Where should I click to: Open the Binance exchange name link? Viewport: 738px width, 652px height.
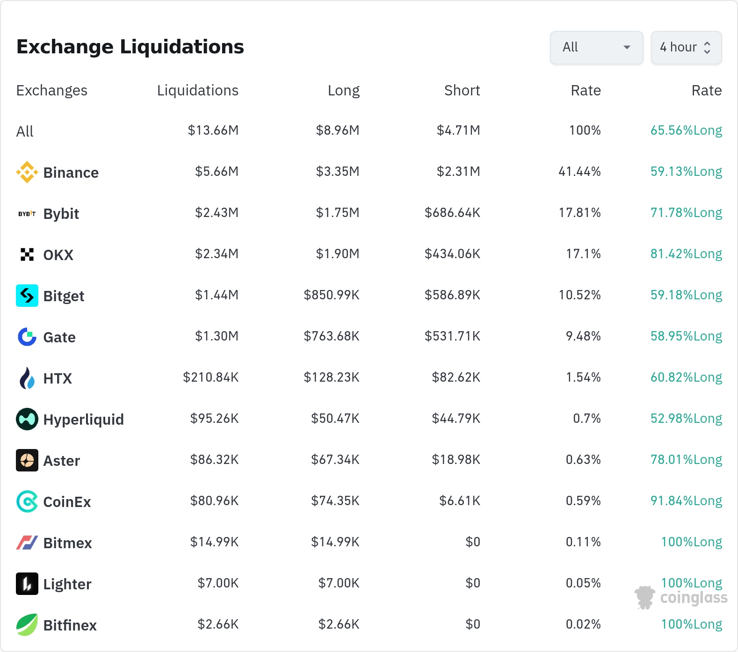[x=71, y=173]
